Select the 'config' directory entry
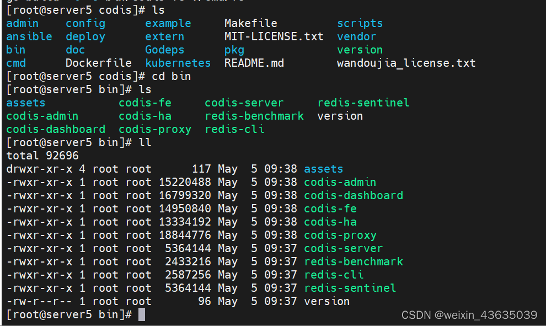The height and width of the screenshot is (326, 546). pos(85,23)
